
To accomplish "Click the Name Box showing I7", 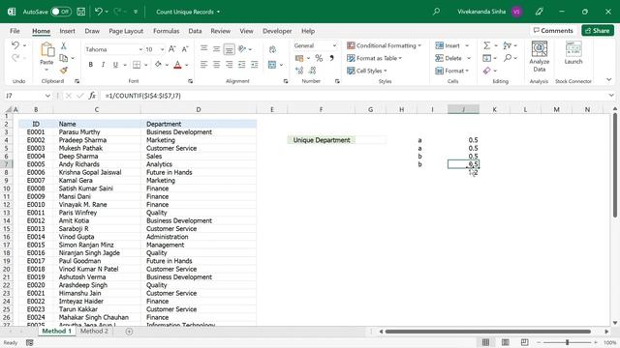I will click(x=24, y=96).
